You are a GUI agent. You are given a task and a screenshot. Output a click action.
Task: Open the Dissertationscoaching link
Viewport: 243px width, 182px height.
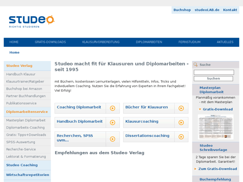tap(147, 136)
